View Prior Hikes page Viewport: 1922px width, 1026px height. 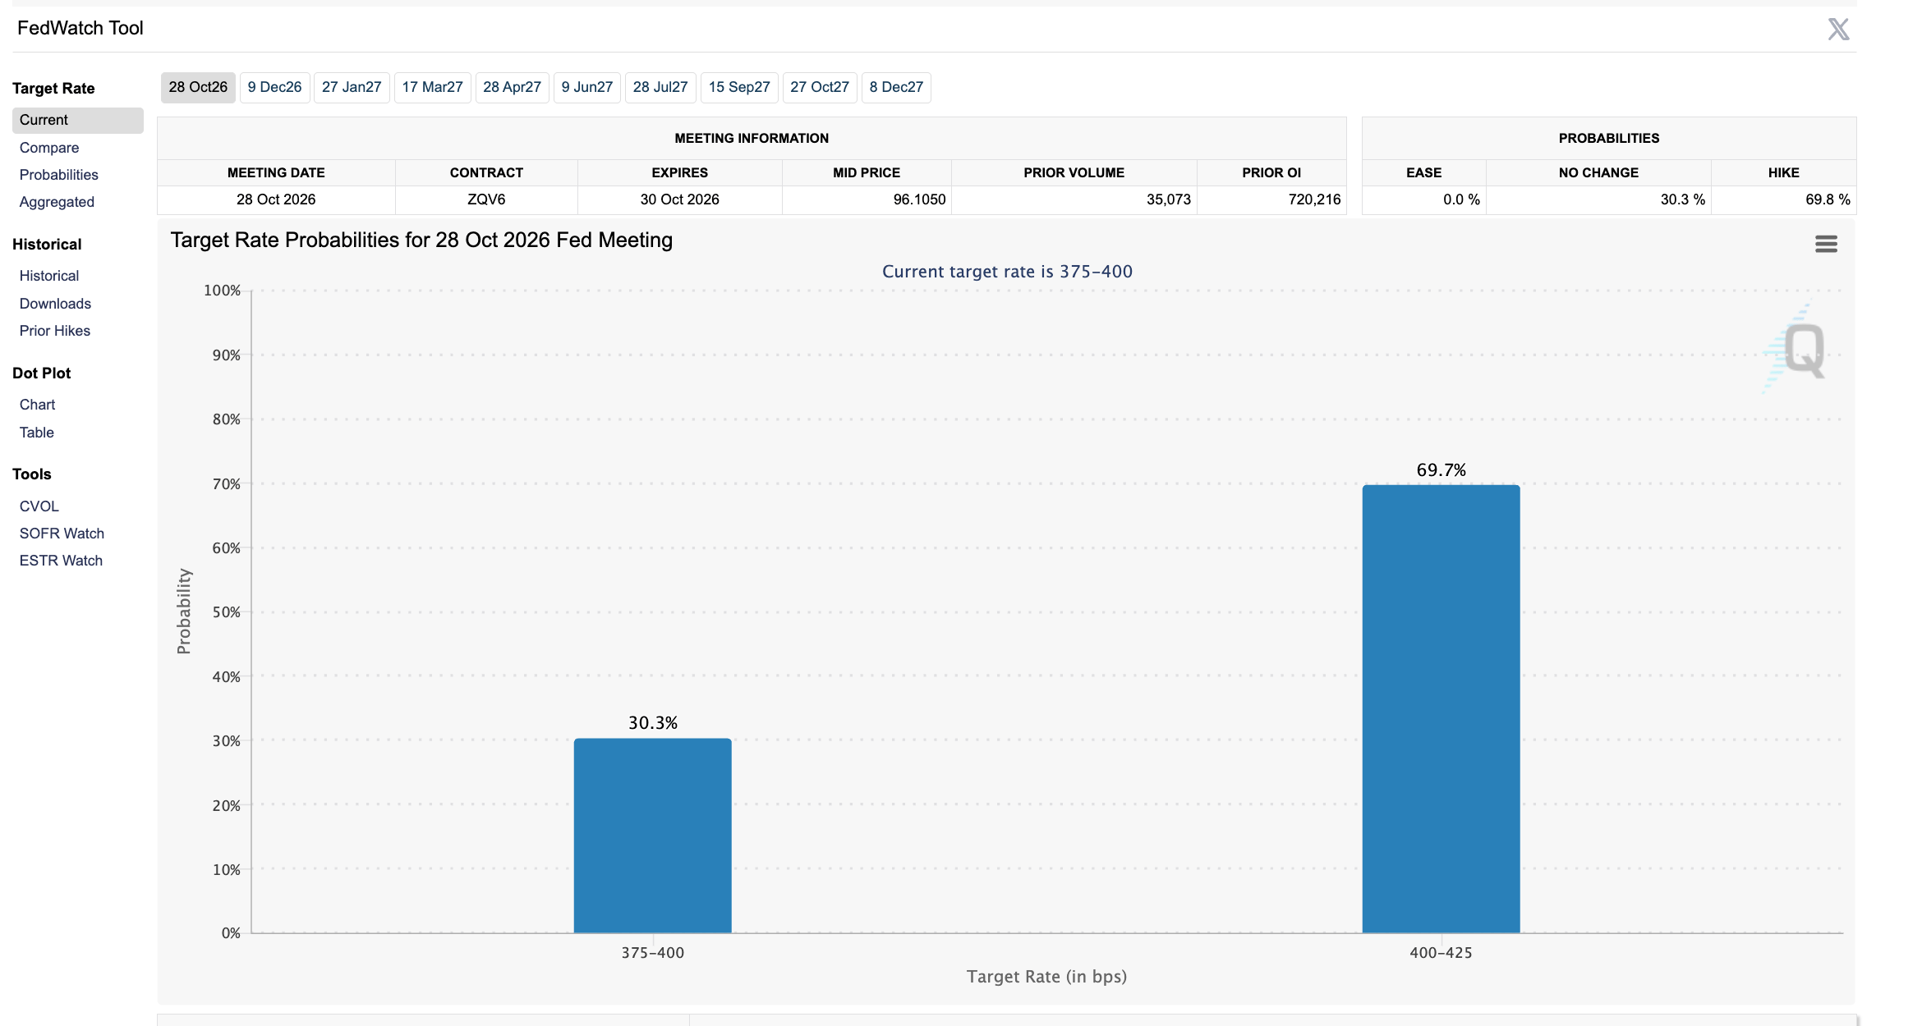(55, 331)
